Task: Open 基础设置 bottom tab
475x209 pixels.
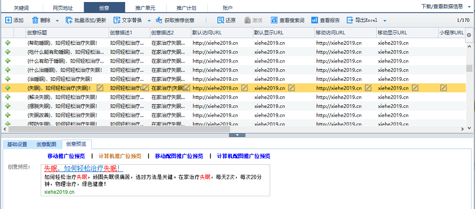Action: pyautogui.click(x=17, y=144)
